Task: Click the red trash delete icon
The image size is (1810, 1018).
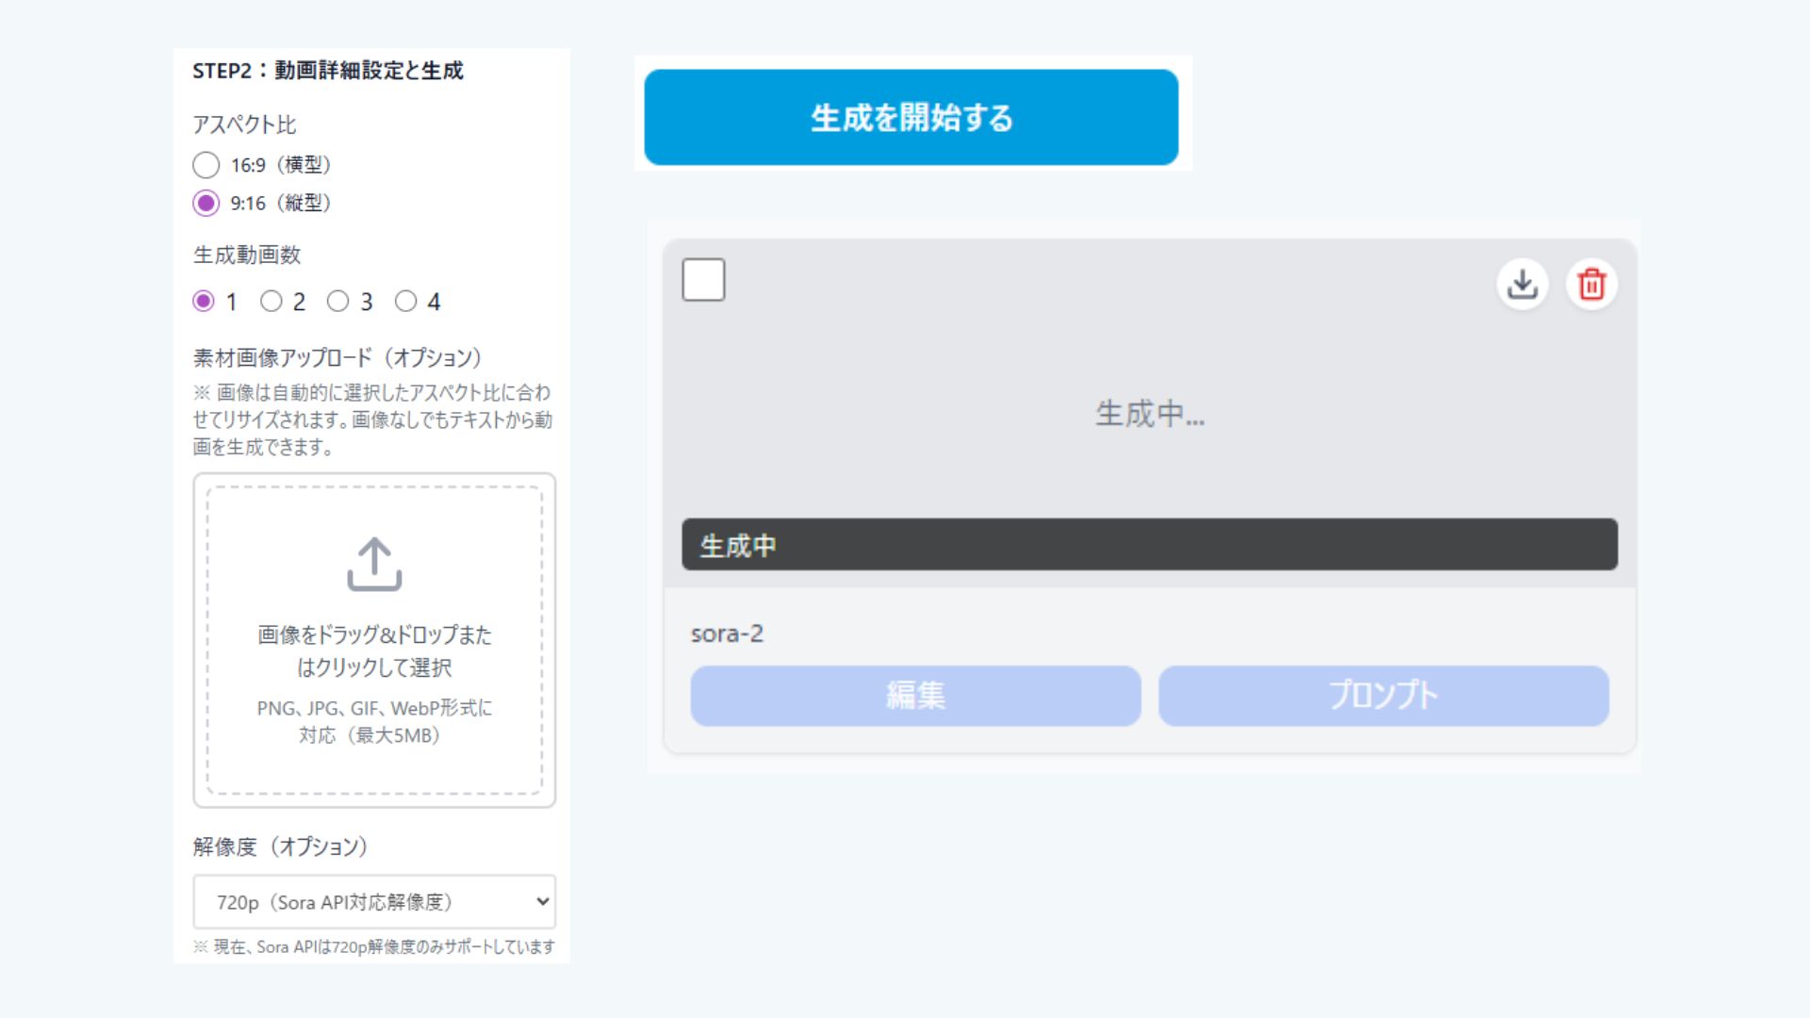Action: [x=1591, y=284]
